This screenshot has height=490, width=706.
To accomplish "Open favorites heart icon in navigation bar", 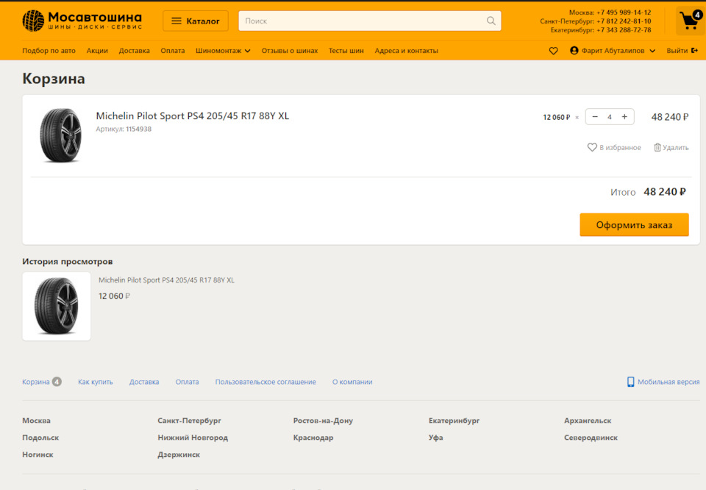I will pos(554,51).
